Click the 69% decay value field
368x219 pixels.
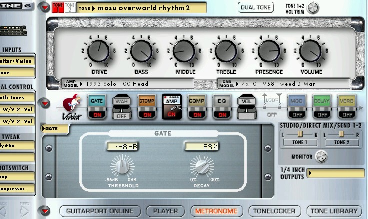click(x=202, y=146)
